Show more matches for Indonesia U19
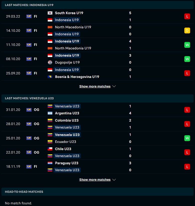 click(x=95, y=86)
